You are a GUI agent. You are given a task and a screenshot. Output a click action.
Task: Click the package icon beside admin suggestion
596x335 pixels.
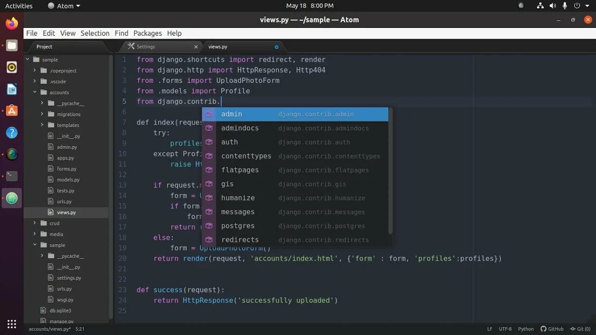(209, 114)
